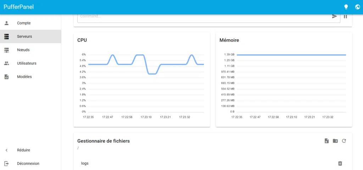Open the Nœuds section
The width and height of the screenshot is (363, 170).
[30, 50]
